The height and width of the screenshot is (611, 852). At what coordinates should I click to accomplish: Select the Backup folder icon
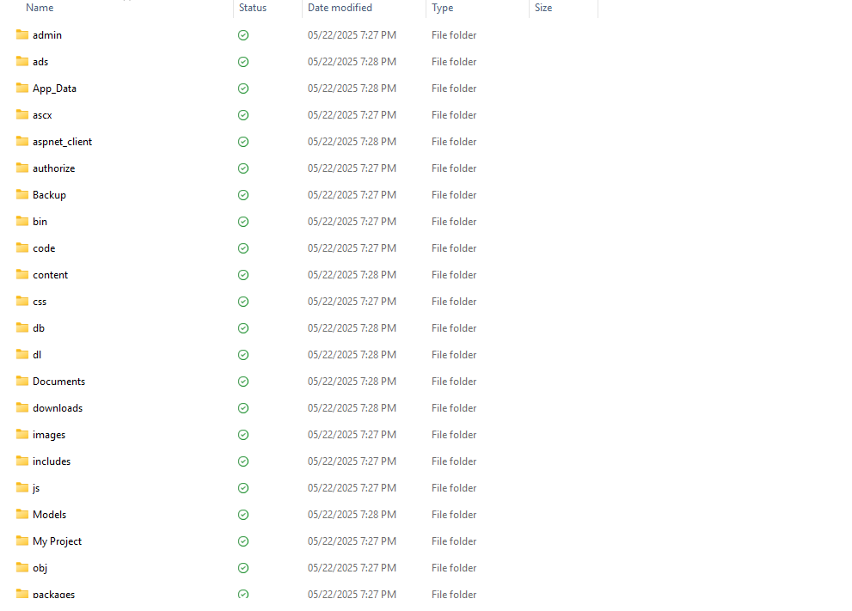22,195
